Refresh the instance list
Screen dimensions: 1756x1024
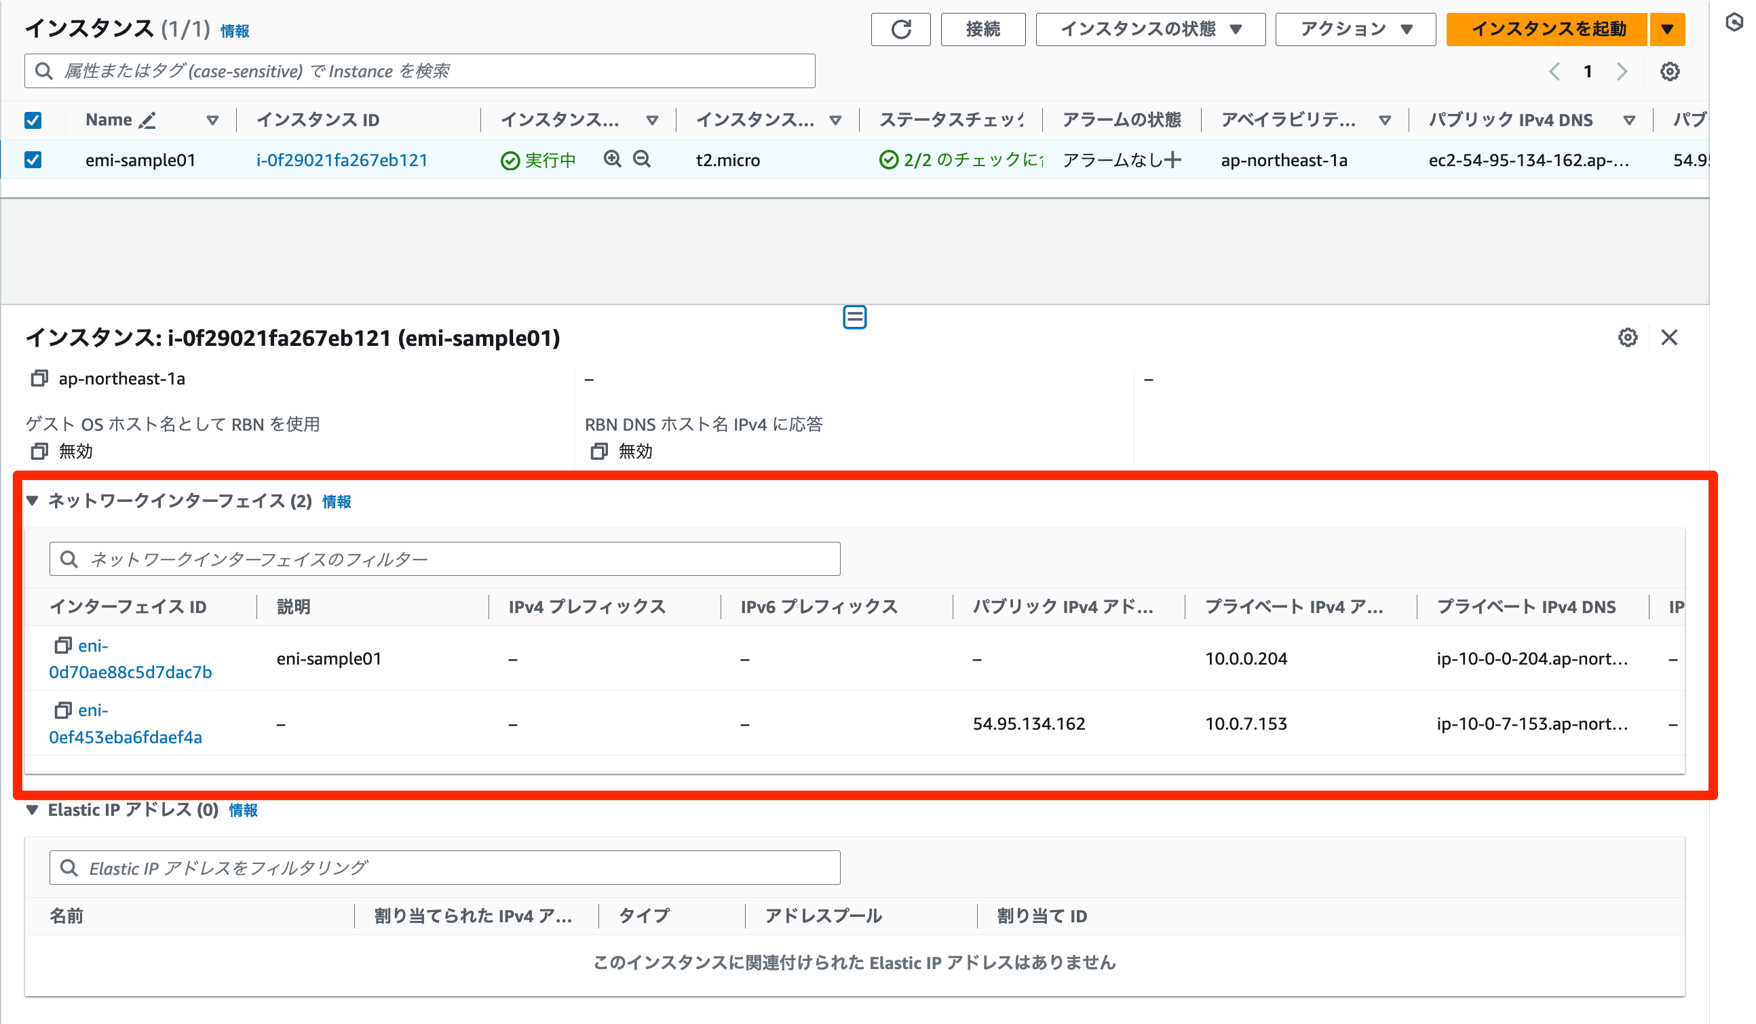901,29
